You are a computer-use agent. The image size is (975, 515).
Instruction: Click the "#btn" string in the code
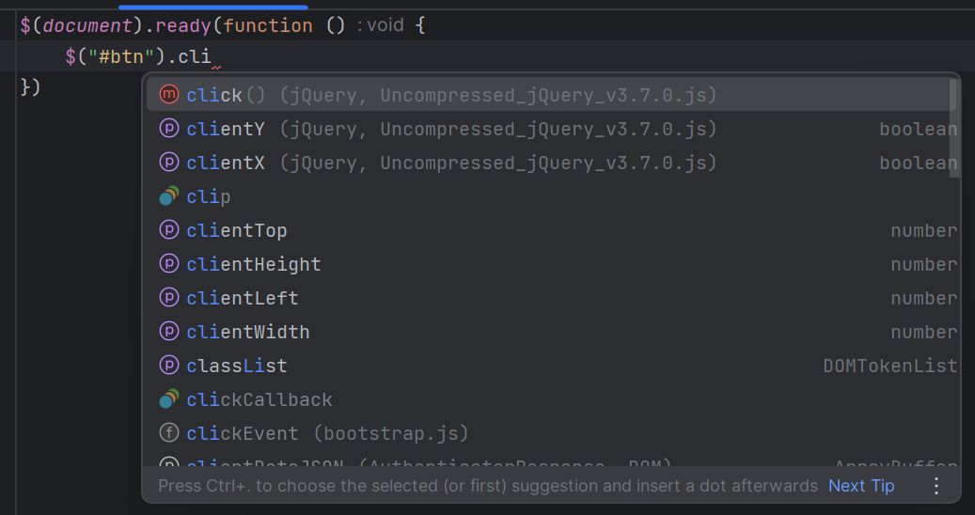tap(121, 56)
